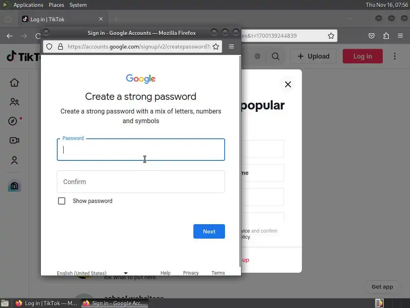The width and height of the screenshot is (410, 308).
Task: Open a new tab with plus button
Action: point(116,19)
